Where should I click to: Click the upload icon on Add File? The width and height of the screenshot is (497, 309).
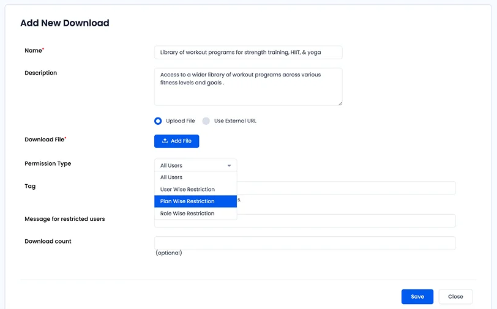(165, 141)
